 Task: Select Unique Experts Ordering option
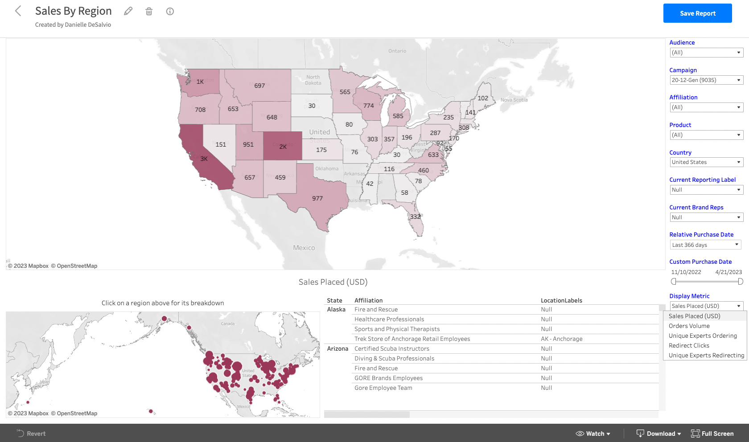[703, 336]
